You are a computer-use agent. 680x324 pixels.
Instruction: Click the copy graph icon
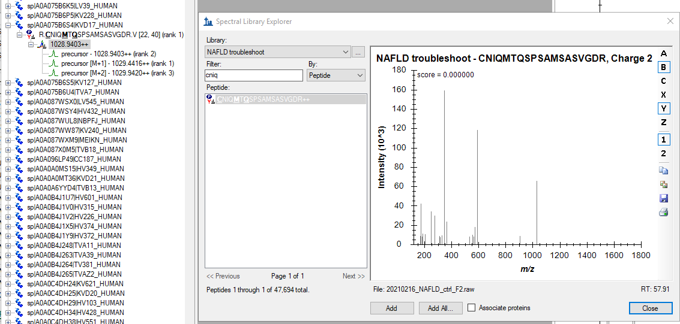coord(663,171)
